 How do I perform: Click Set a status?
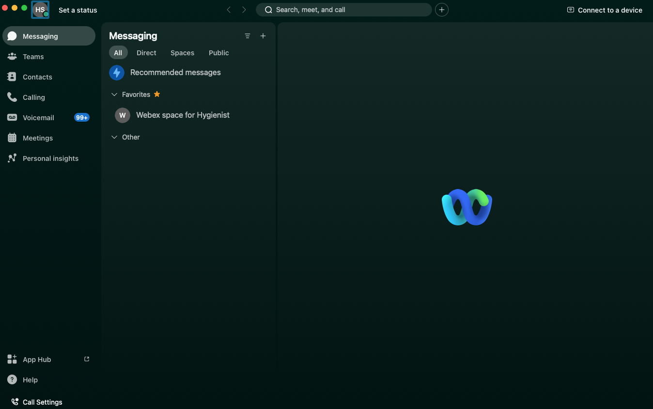78,10
